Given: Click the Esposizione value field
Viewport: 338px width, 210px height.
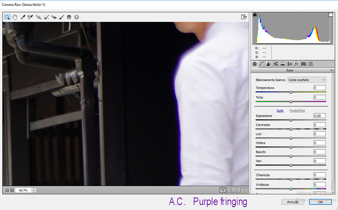Looking at the screenshot, I should pos(320,116).
